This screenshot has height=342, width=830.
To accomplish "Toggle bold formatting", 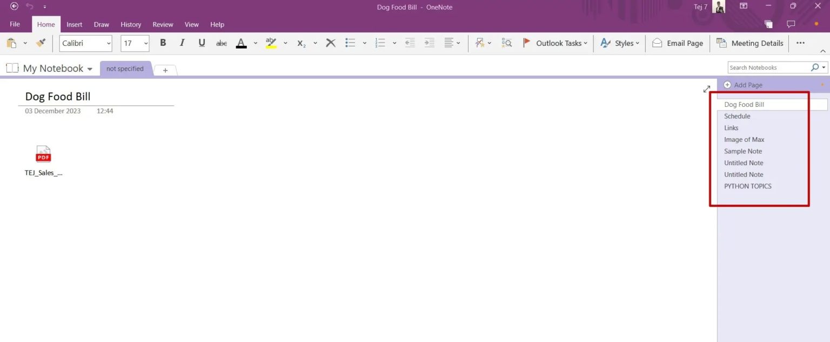I will coord(163,43).
